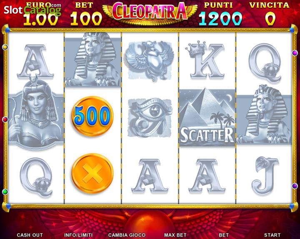Click the START button

point(272,235)
